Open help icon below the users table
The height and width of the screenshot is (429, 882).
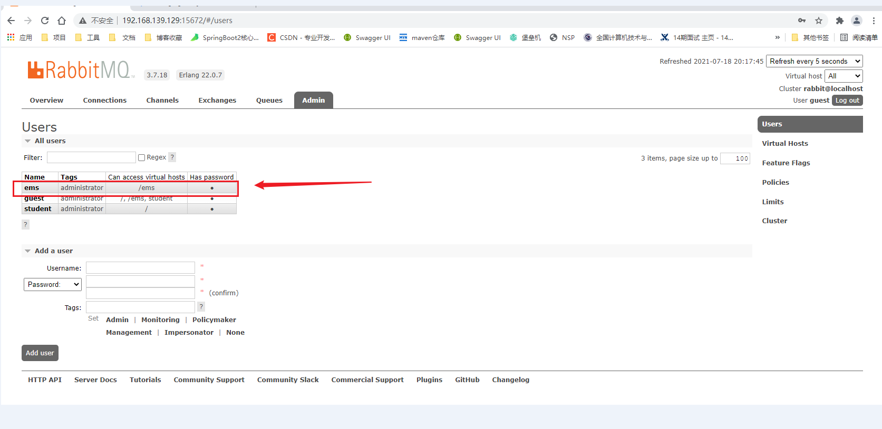(25, 224)
